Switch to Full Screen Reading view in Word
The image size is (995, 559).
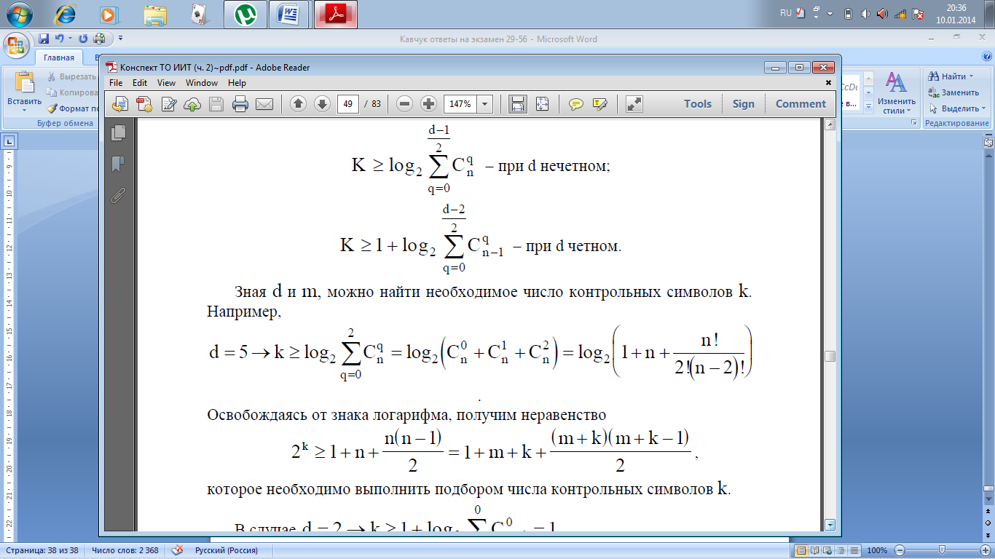pos(816,550)
